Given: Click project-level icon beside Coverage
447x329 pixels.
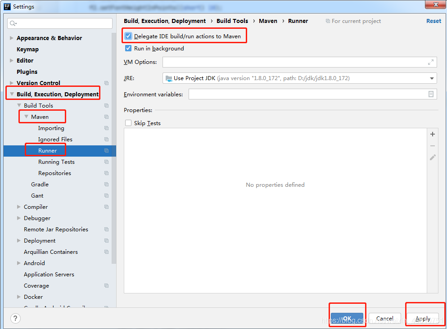Looking at the screenshot, I should coord(106,286).
